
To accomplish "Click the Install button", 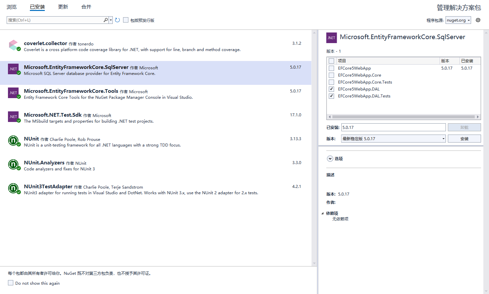I will coord(464,139).
